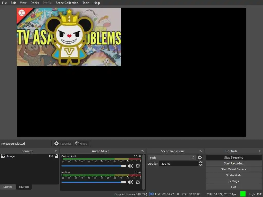Open Desktop Audio settings gear
263x197 pixels.
[x=138, y=166]
